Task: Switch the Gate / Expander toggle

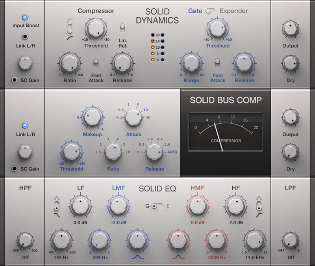Action: click(211, 11)
